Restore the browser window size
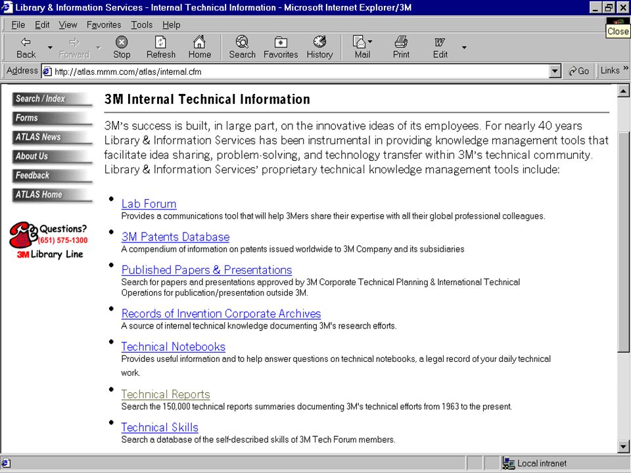 click(609, 8)
